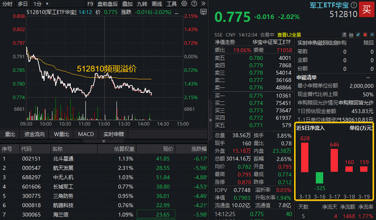
Task: Open period dropdown arrow next to 1分
Action: pos(47,4)
